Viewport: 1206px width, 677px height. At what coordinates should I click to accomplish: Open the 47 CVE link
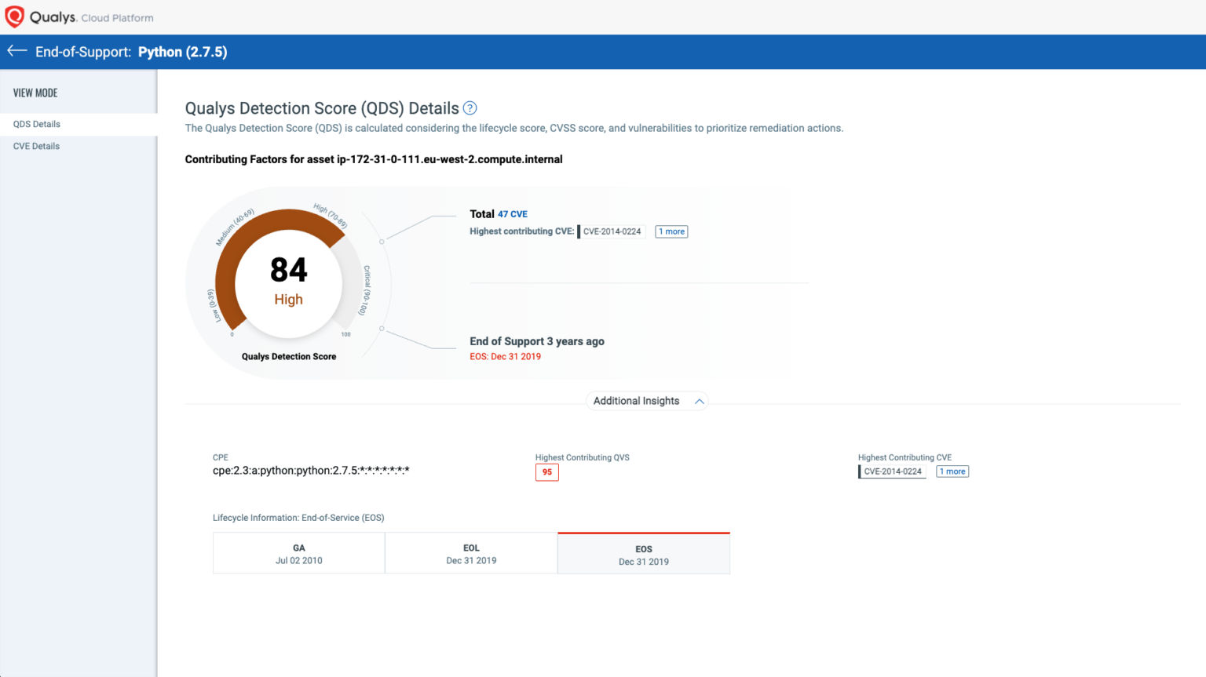coord(513,213)
